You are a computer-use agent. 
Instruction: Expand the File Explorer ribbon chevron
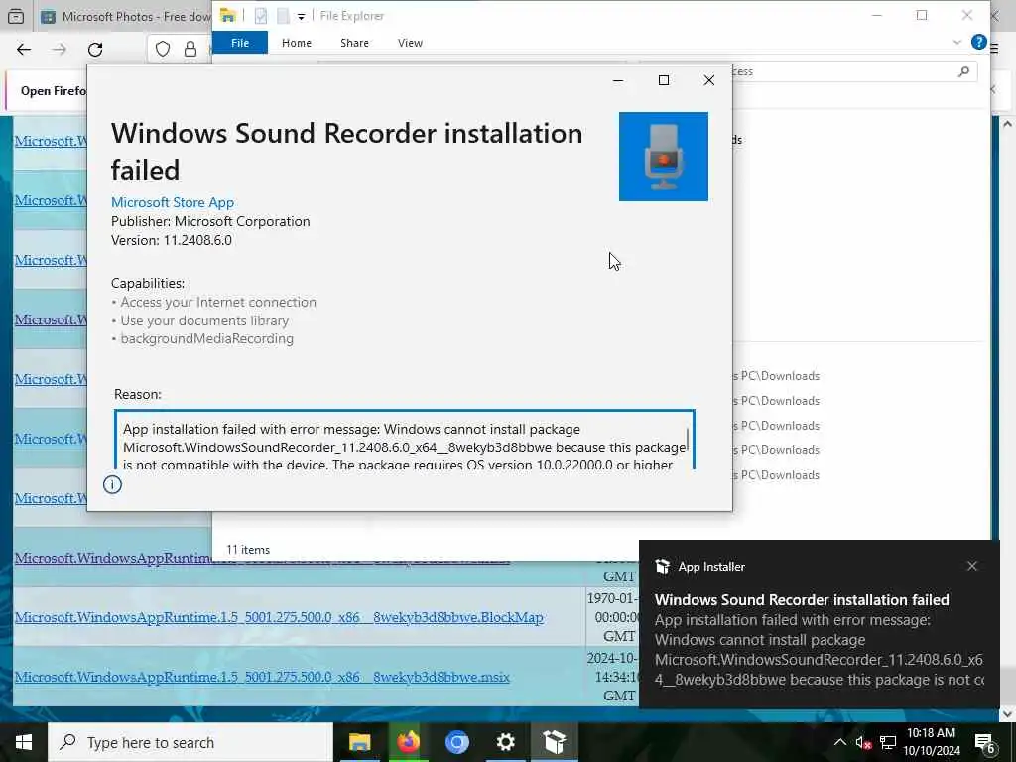[957, 42]
